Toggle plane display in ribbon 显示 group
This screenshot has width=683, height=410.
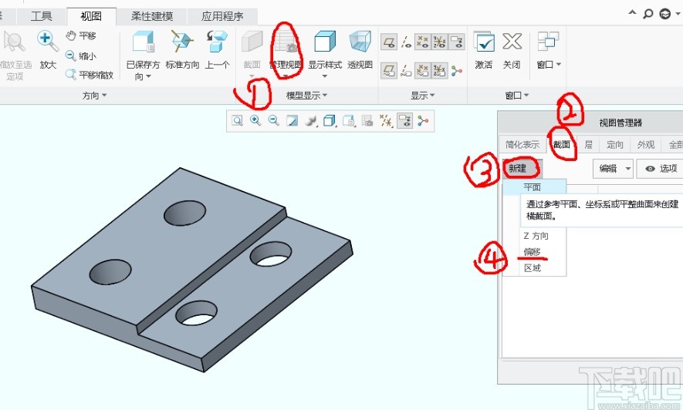pyautogui.click(x=389, y=42)
